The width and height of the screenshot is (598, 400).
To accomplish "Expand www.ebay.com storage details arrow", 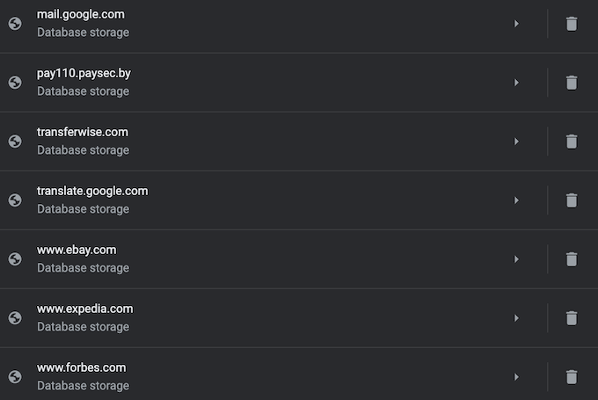I will (516, 259).
